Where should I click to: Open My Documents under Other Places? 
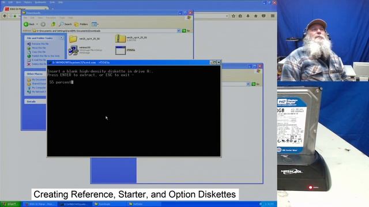point(37,80)
